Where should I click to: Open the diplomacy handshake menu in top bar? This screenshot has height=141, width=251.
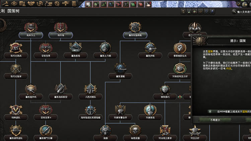point(31,4)
